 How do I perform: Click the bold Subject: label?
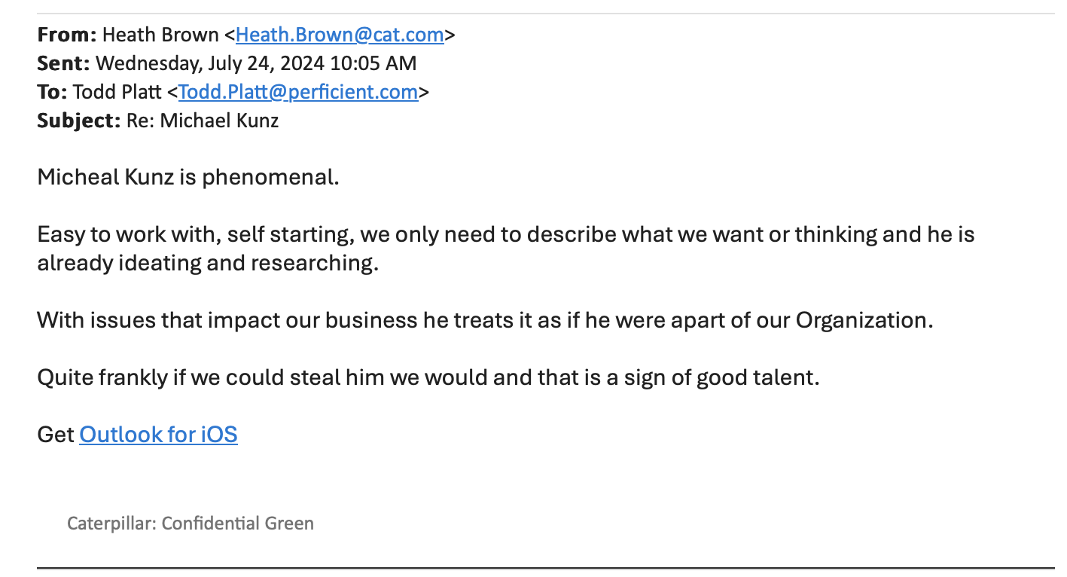[x=78, y=121]
